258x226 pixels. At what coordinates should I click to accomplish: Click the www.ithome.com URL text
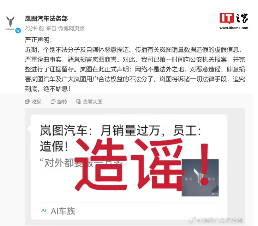234,28
